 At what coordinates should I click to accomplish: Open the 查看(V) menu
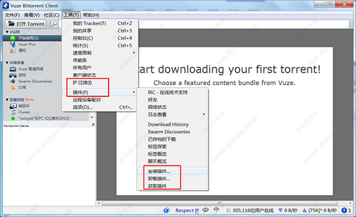pos(32,15)
